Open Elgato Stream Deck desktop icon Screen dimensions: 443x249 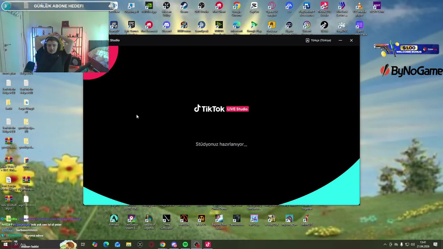(359, 28)
